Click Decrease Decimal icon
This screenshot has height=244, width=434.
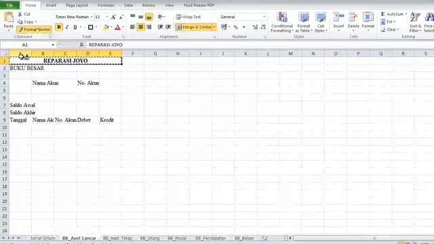(263, 27)
